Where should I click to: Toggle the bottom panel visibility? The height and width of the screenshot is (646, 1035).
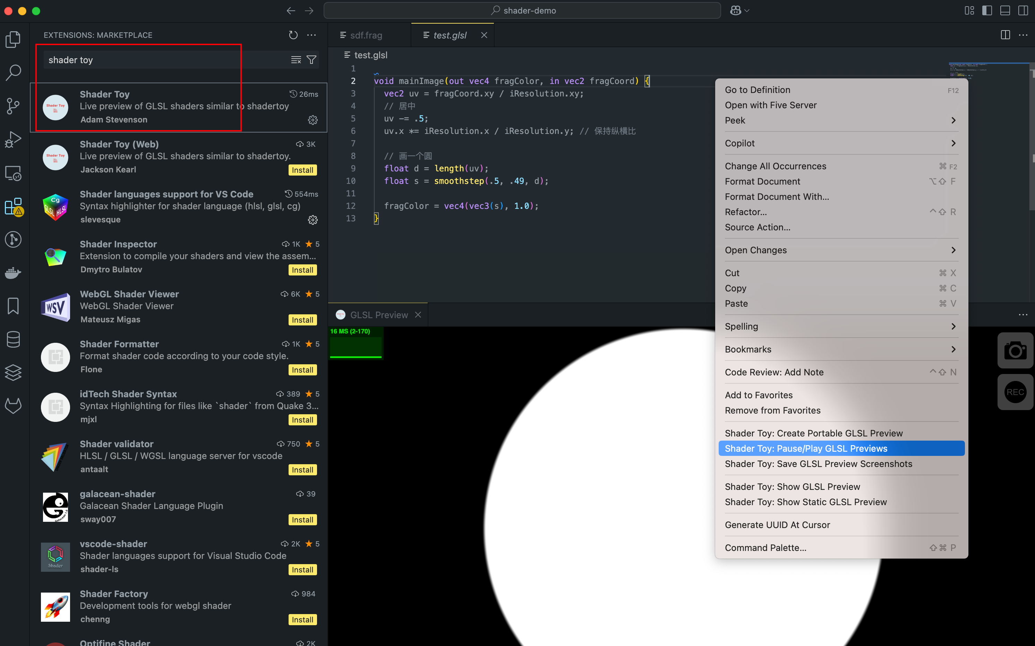[x=1005, y=11]
